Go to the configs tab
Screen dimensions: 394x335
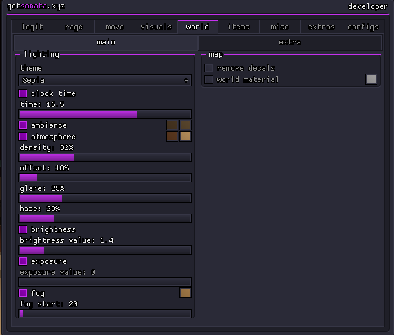coord(363,27)
